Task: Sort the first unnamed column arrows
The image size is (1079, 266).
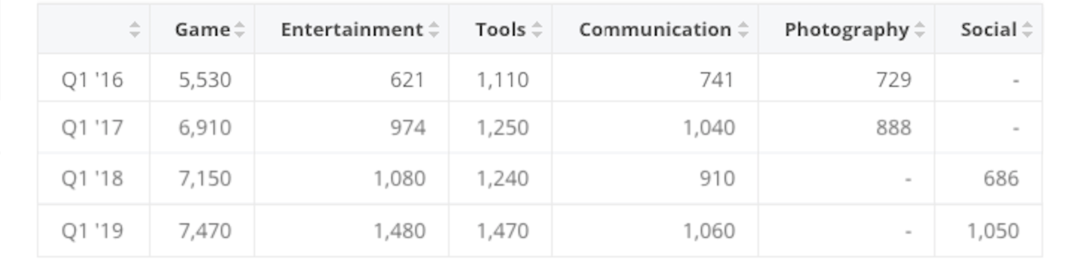Action: click(134, 30)
